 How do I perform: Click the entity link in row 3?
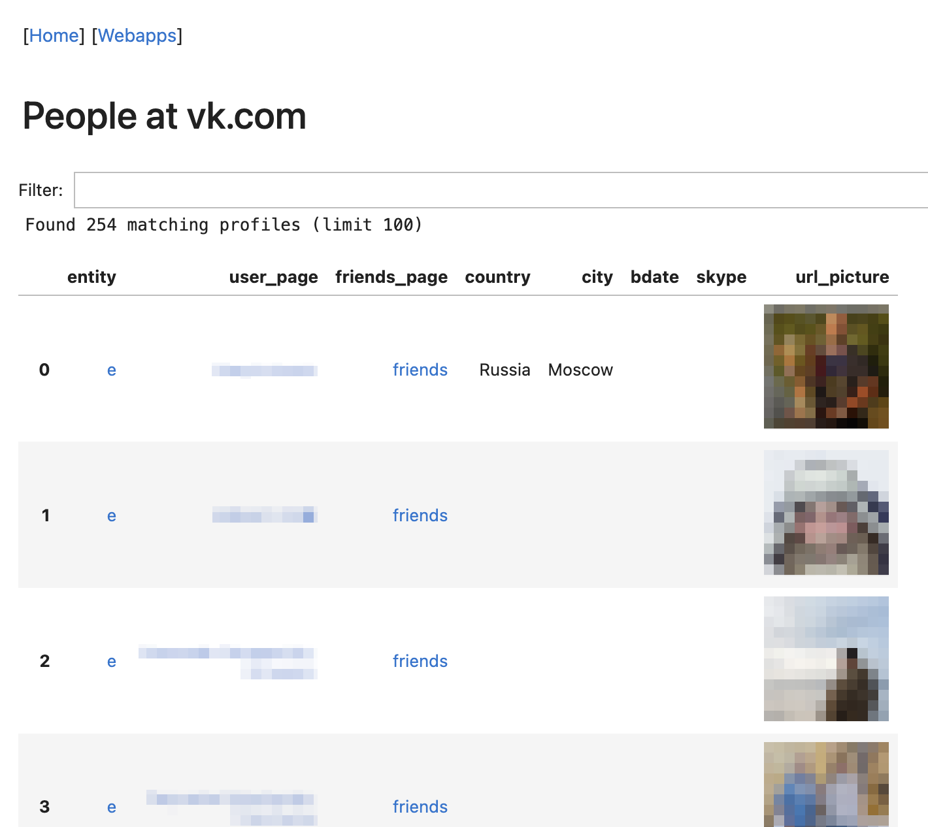coord(112,807)
